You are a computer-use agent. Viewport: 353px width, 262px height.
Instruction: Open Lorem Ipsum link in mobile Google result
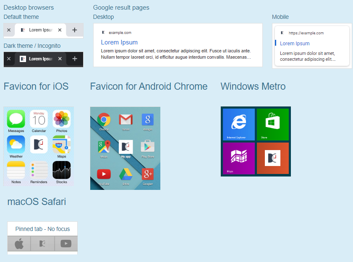(x=295, y=44)
